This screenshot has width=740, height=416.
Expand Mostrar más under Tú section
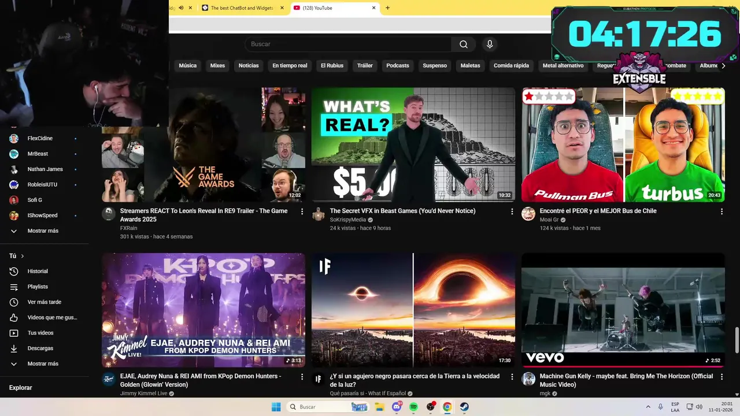pos(43,364)
